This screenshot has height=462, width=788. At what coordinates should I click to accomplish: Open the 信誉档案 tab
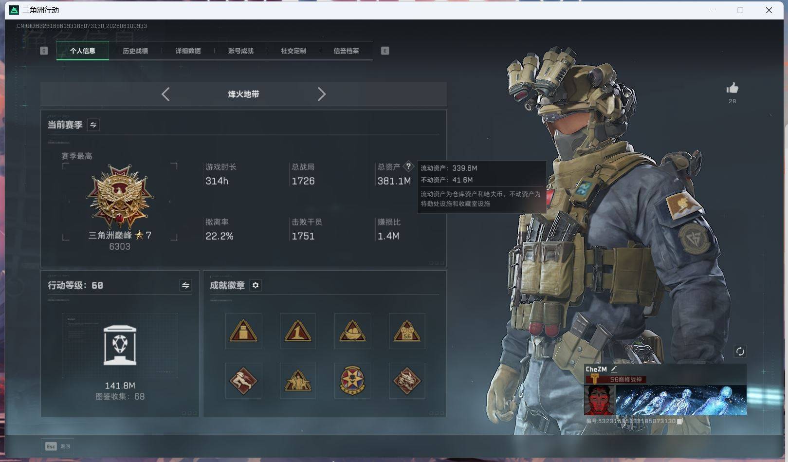point(346,51)
